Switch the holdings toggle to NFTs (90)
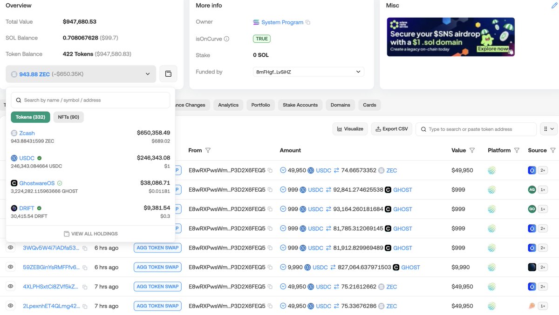This screenshot has height=315, width=559. (x=68, y=117)
